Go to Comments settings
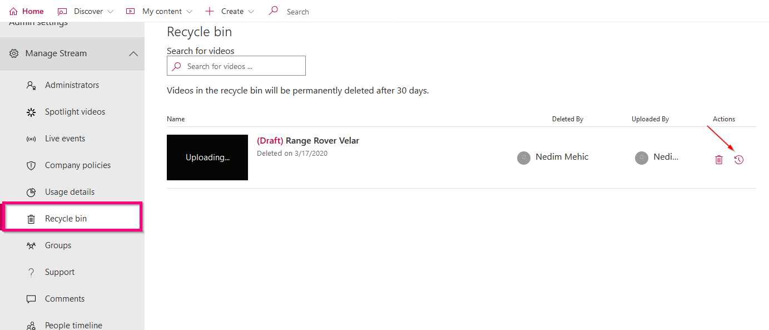The width and height of the screenshot is (769, 330). point(65,299)
